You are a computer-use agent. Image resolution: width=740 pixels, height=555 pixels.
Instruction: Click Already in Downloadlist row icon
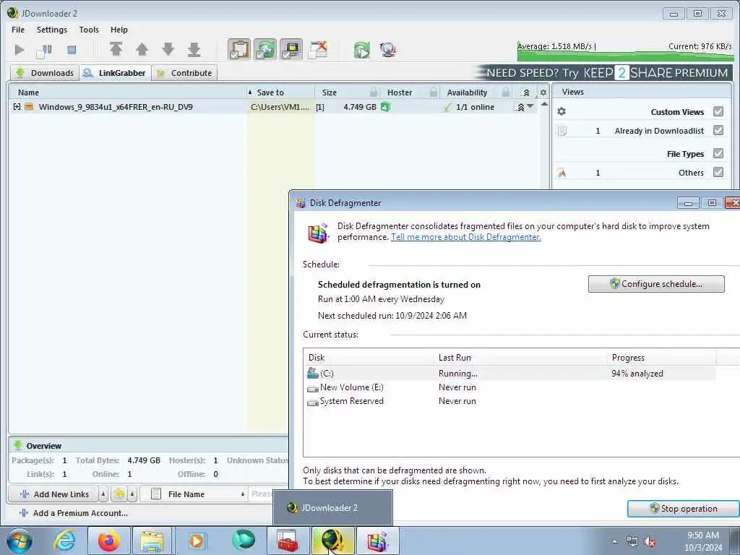pyautogui.click(x=562, y=131)
